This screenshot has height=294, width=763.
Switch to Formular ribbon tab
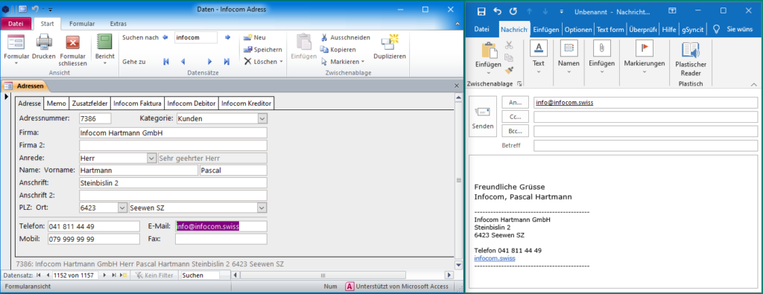tap(82, 23)
